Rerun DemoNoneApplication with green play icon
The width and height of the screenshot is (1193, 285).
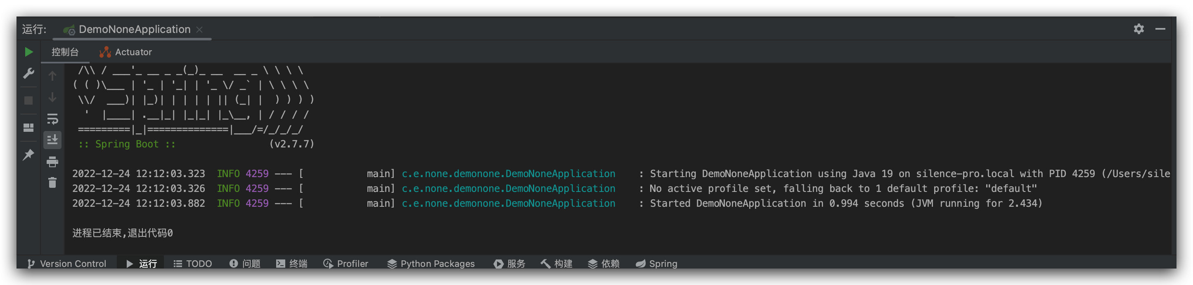[x=29, y=52]
